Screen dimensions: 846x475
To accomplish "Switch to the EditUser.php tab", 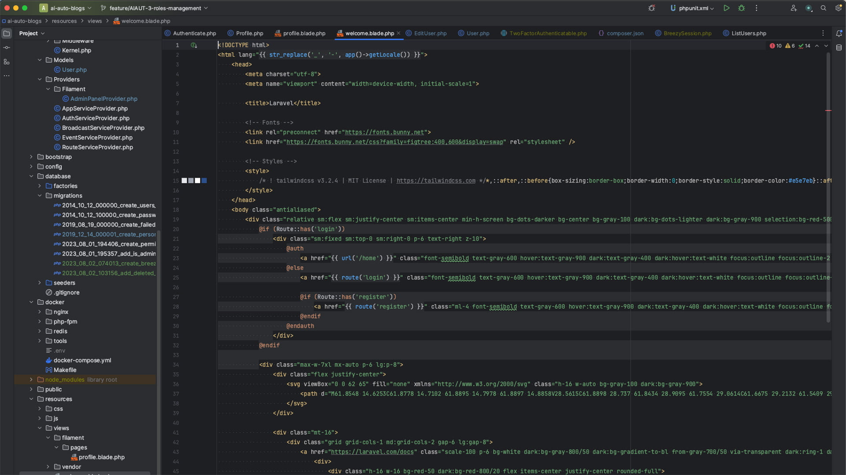I will 430,33.
